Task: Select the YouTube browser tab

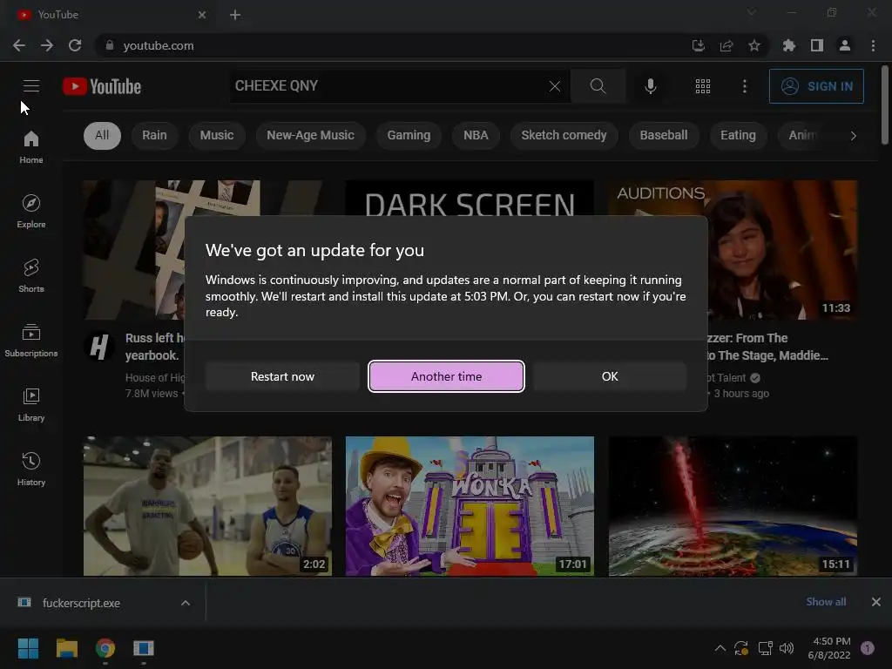Action: (x=111, y=15)
